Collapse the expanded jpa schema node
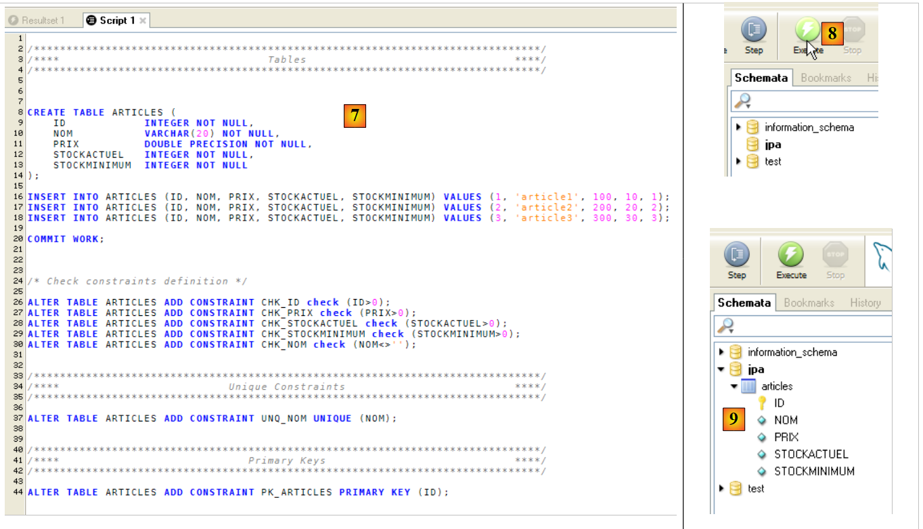923x529 pixels. tap(721, 369)
